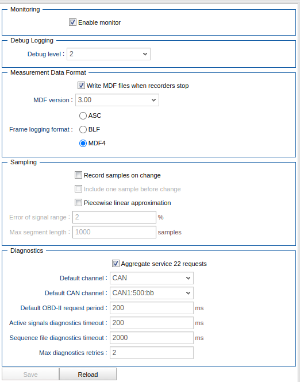Open the Debug level dropdown
Screen dimensions: 300x382
(109, 54)
